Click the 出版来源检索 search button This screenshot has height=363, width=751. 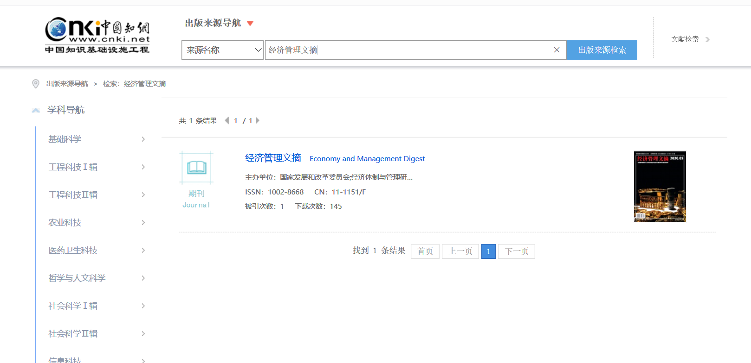click(x=602, y=50)
